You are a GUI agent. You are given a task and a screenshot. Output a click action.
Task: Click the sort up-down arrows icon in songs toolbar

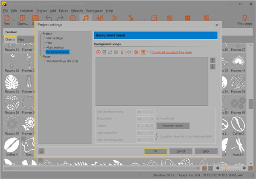click(122, 52)
